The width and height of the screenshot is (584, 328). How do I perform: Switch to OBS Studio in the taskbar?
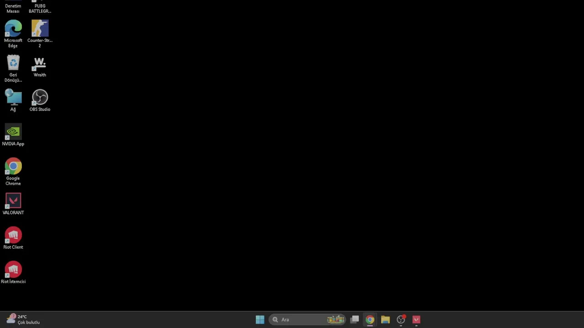click(x=401, y=320)
